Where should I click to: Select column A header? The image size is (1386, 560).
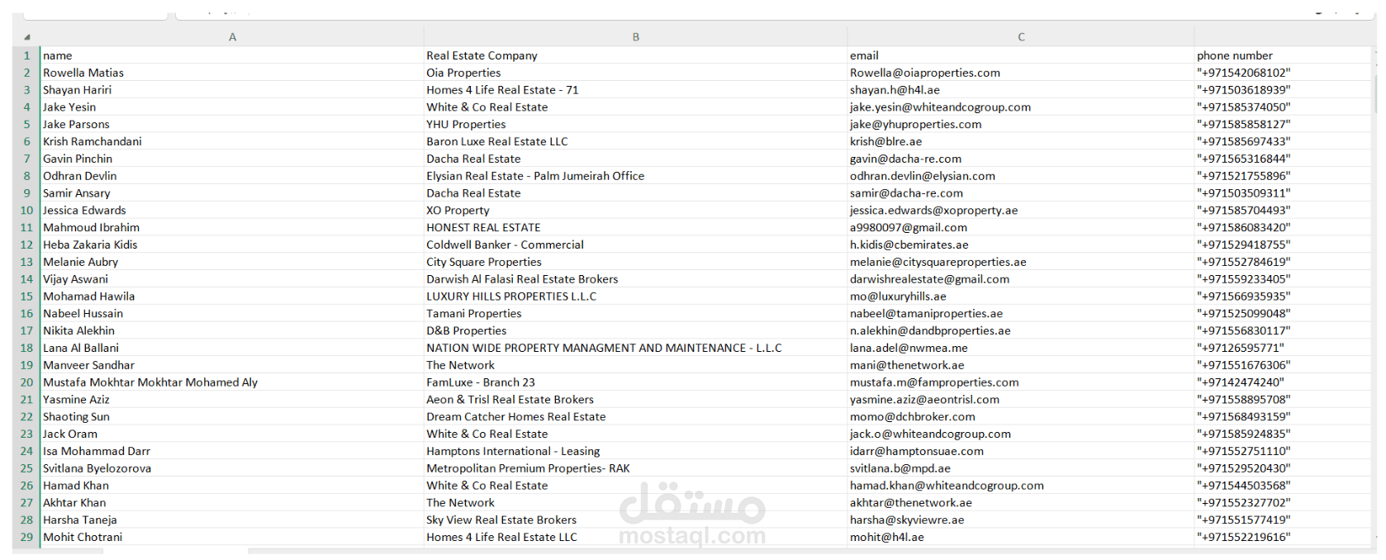232,37
